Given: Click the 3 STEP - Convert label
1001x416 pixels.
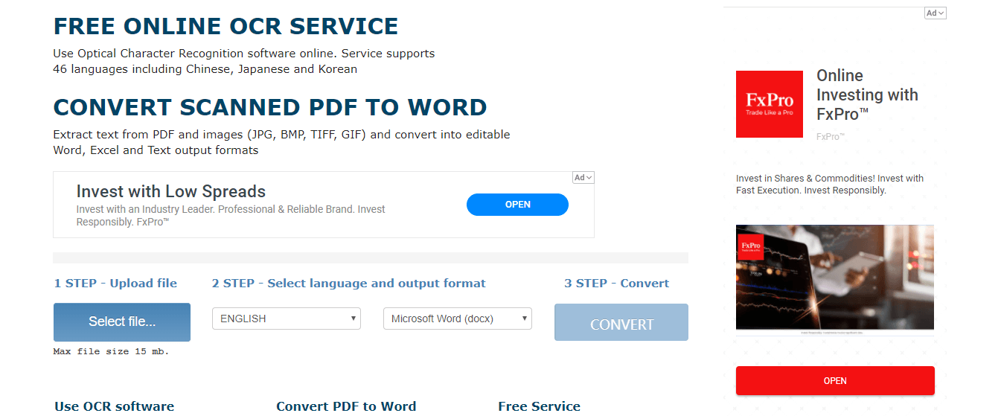Looking at the screenshot, I should (x=616, y=284).
